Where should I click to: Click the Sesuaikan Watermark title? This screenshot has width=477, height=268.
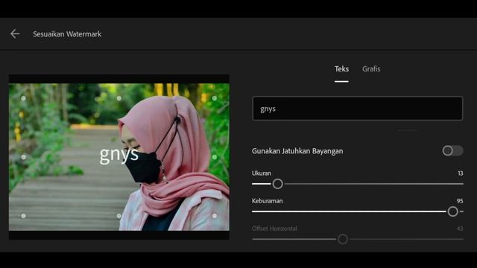pyautogui.click(x=67, y=34)
